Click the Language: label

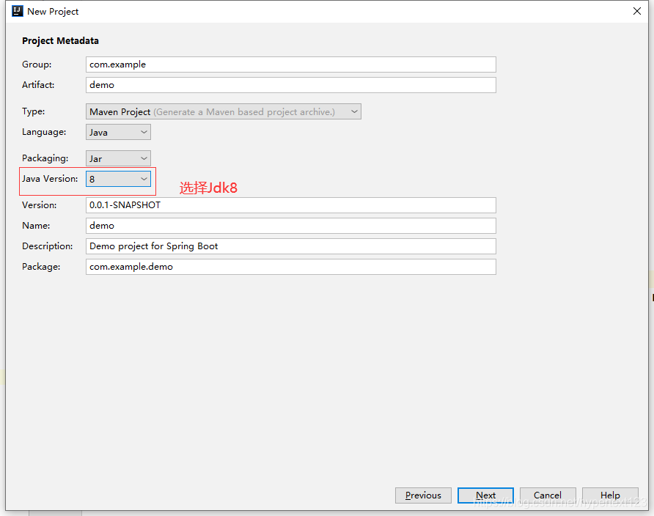point(44,132)
